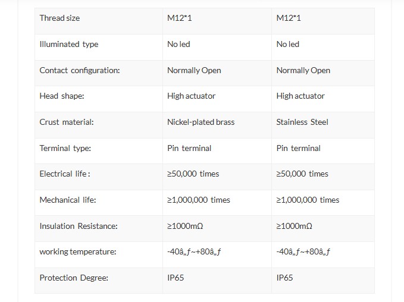The width and height of the screenshot is (404, 302).
Task: Click the "Insulation Resistance:" row label
Action: 79,226
